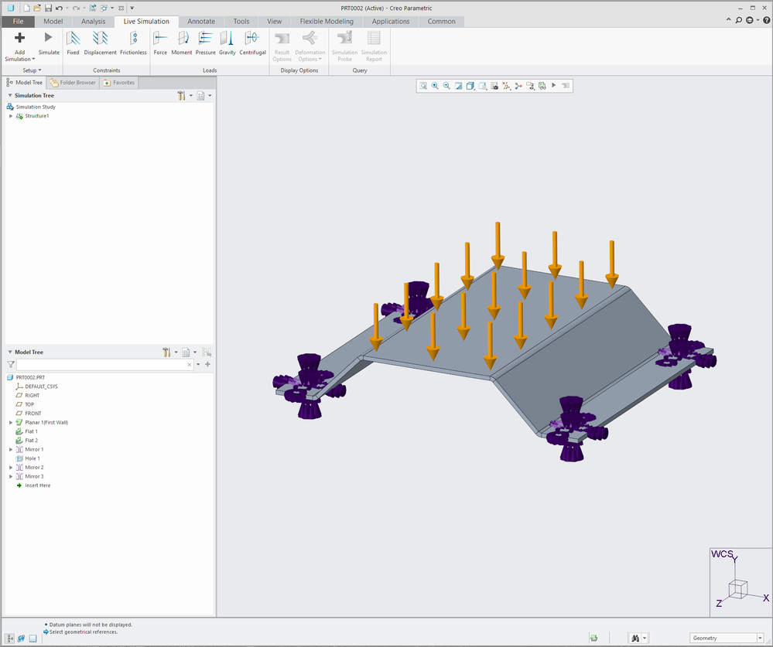Open the Flexible Modeling tab
The image size is (773, 647).
[327, 22]
